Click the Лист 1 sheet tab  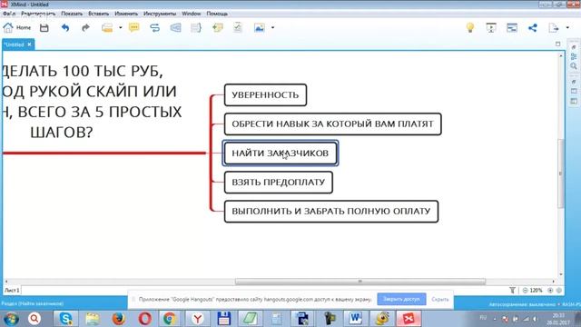tap(12, 291)
